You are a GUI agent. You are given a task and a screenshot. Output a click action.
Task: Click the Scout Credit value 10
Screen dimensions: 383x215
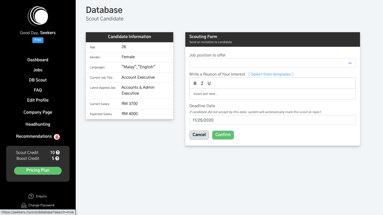[52, 153]
